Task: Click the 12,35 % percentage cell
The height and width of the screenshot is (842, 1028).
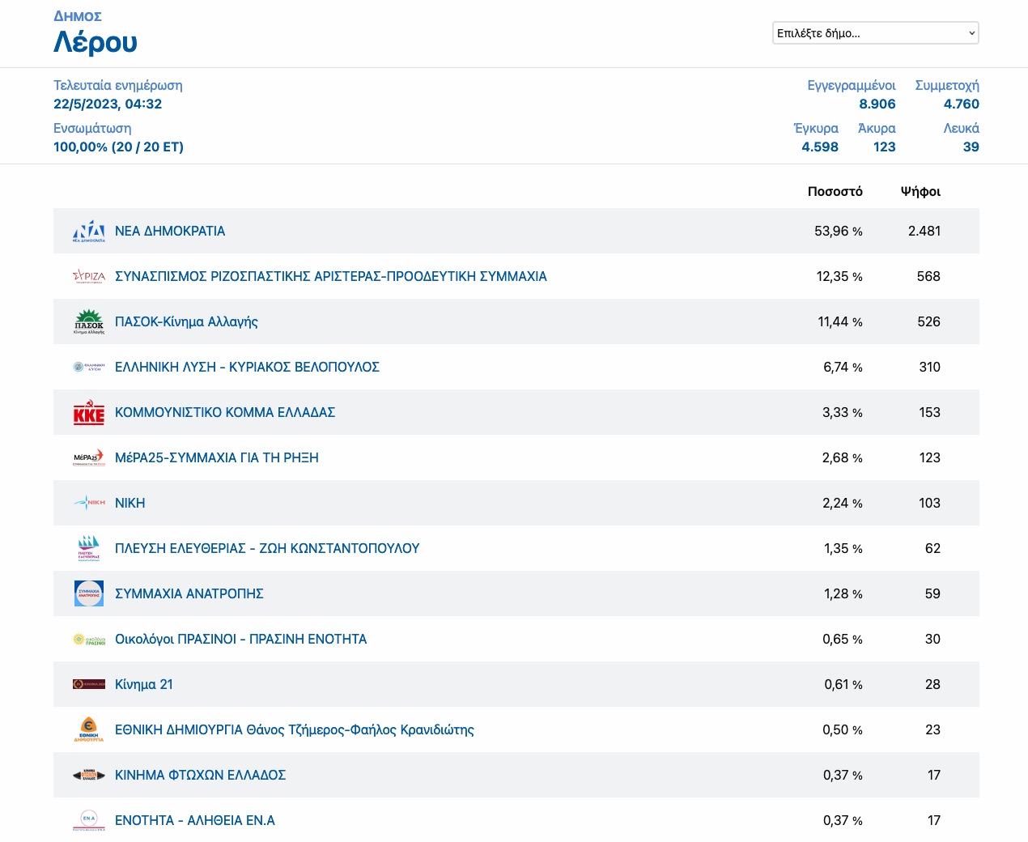Action: pos(839,276)
